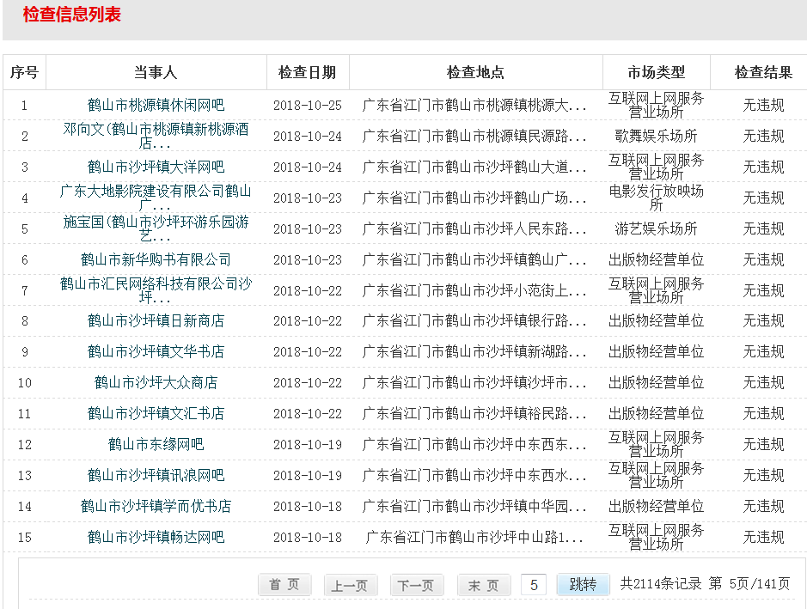Select the 施宝国 (鹤山市沙坪环游乐园) link
Viewport: 807px width, 609px height.
pyautogui.click(x=156, y=228)
